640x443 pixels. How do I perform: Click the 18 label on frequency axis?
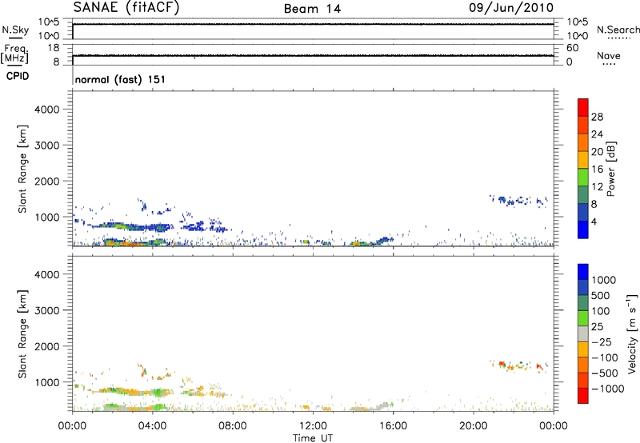pyautogui.click(x=54, y=48)
